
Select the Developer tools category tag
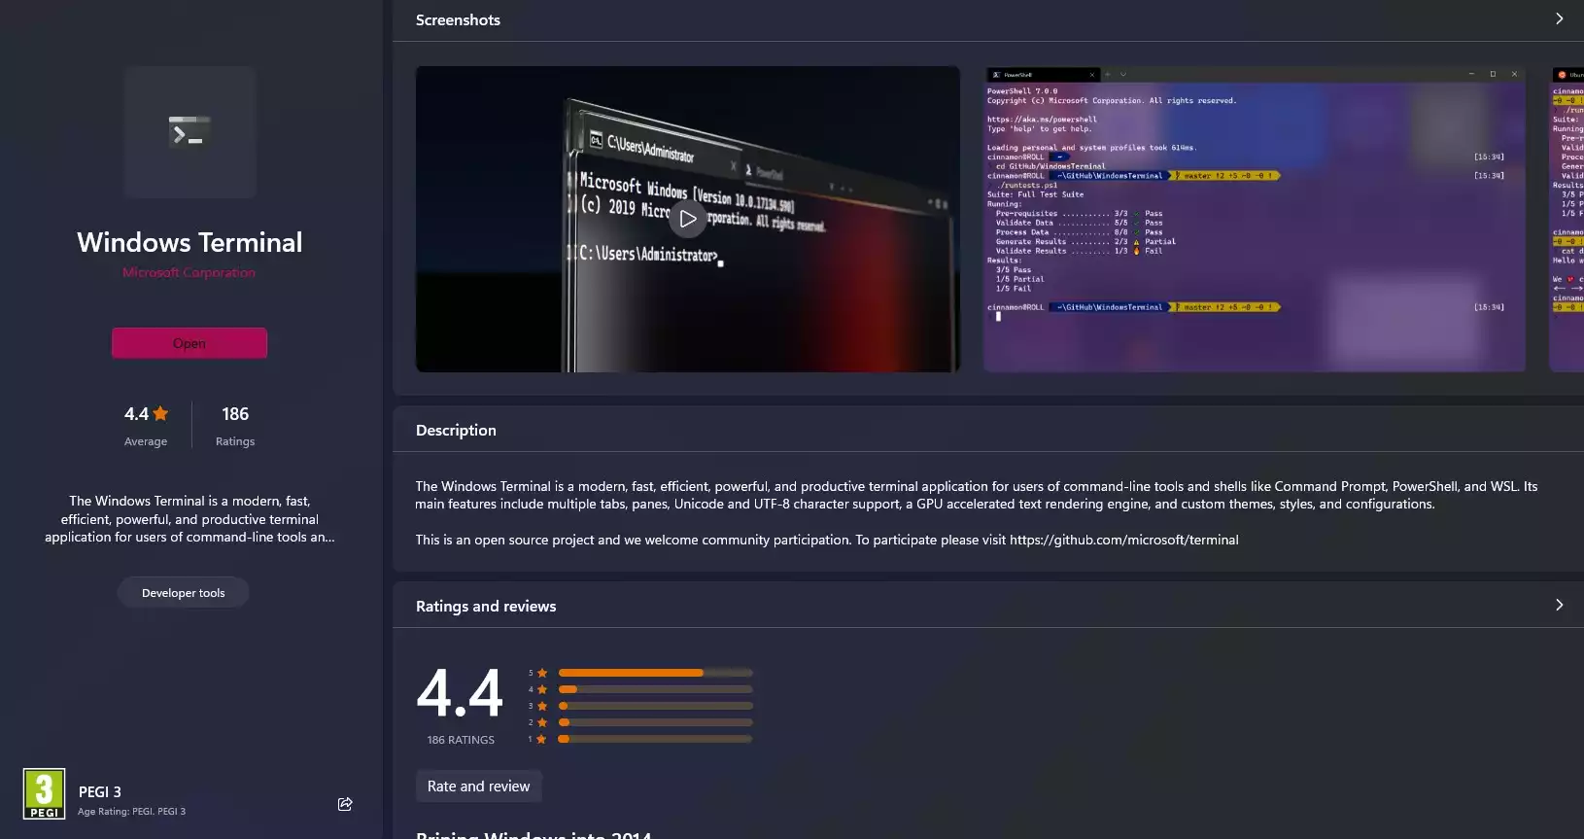pyautogui.click(x=184, y=593)
